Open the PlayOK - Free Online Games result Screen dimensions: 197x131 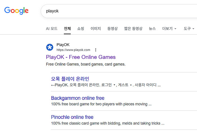click(x=81, y=57)
